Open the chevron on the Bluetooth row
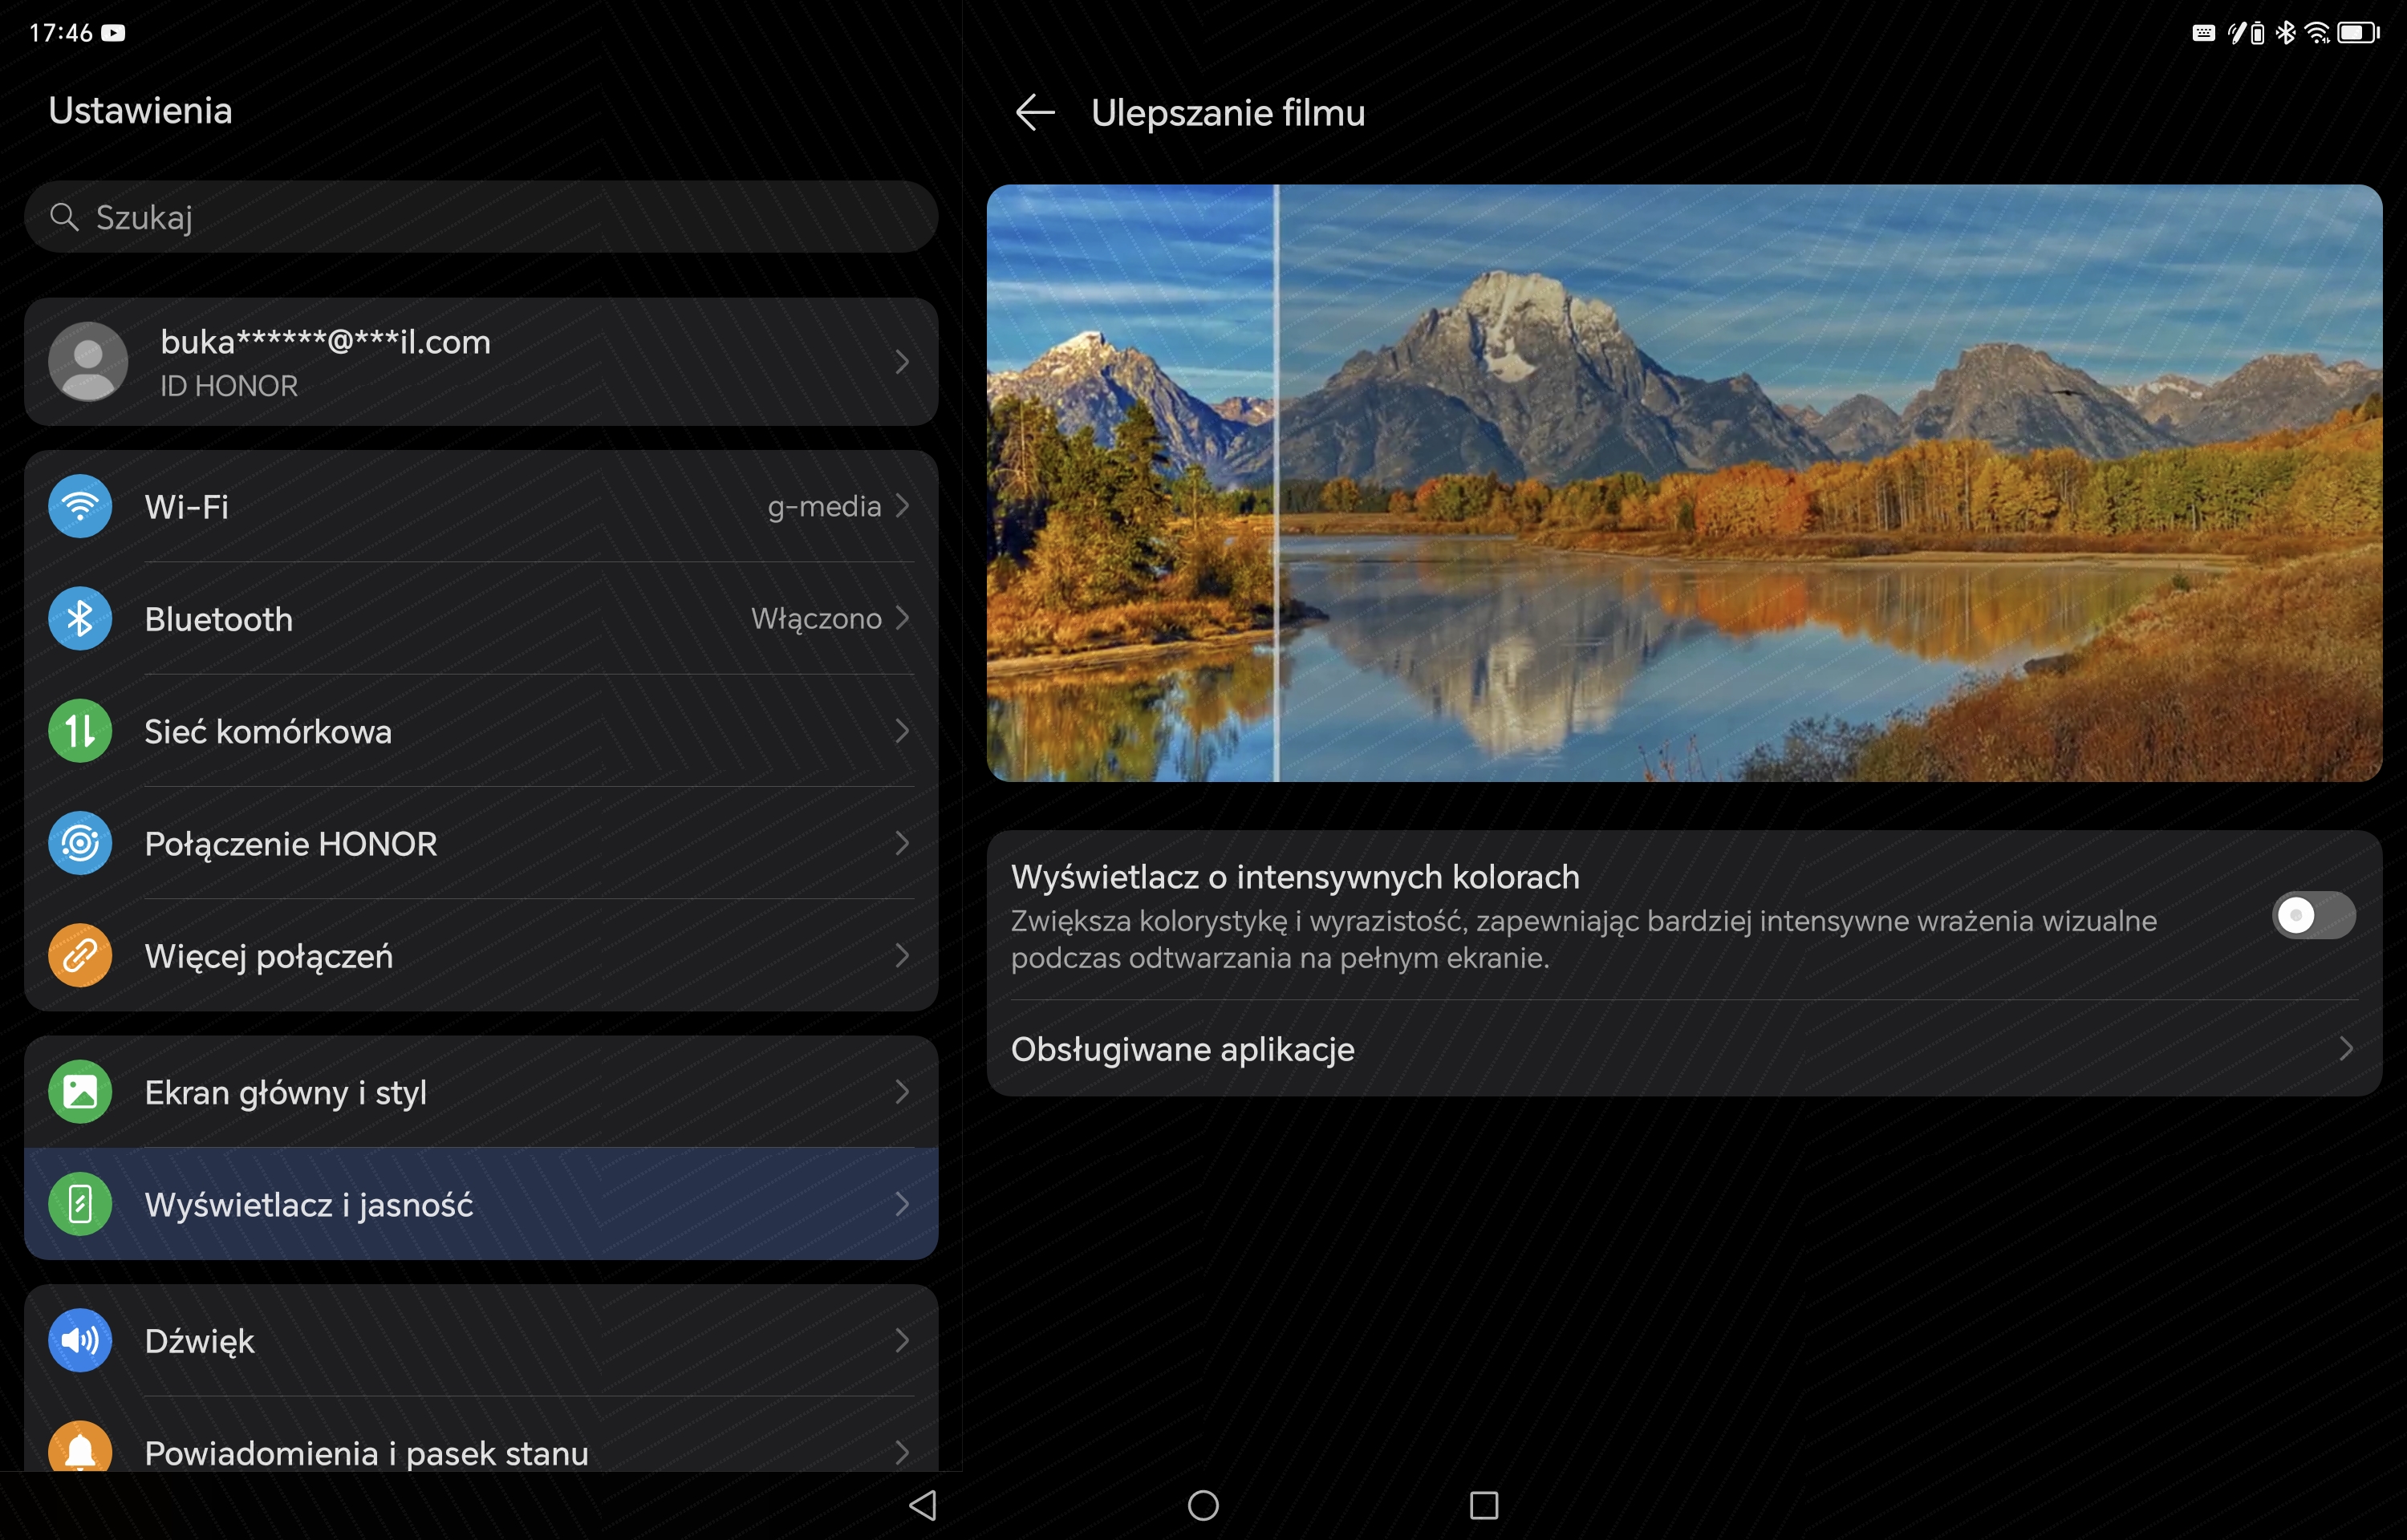This screenshot has width=2407, height=1540. 902,618
